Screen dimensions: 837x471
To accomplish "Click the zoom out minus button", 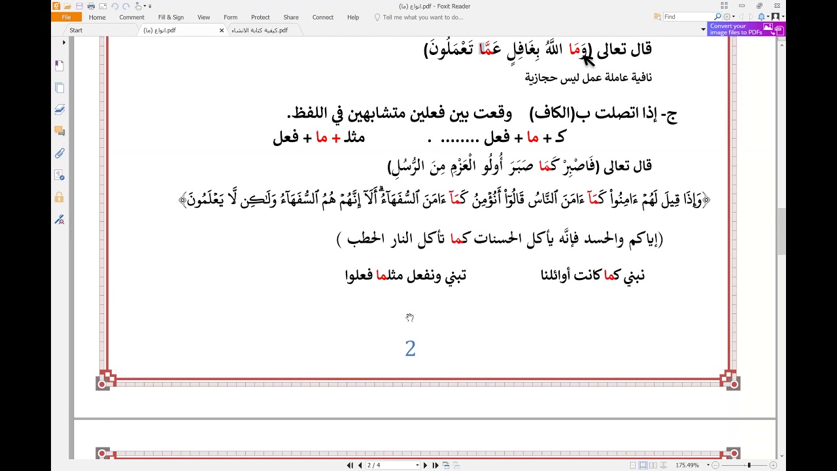I will (715, 465).
